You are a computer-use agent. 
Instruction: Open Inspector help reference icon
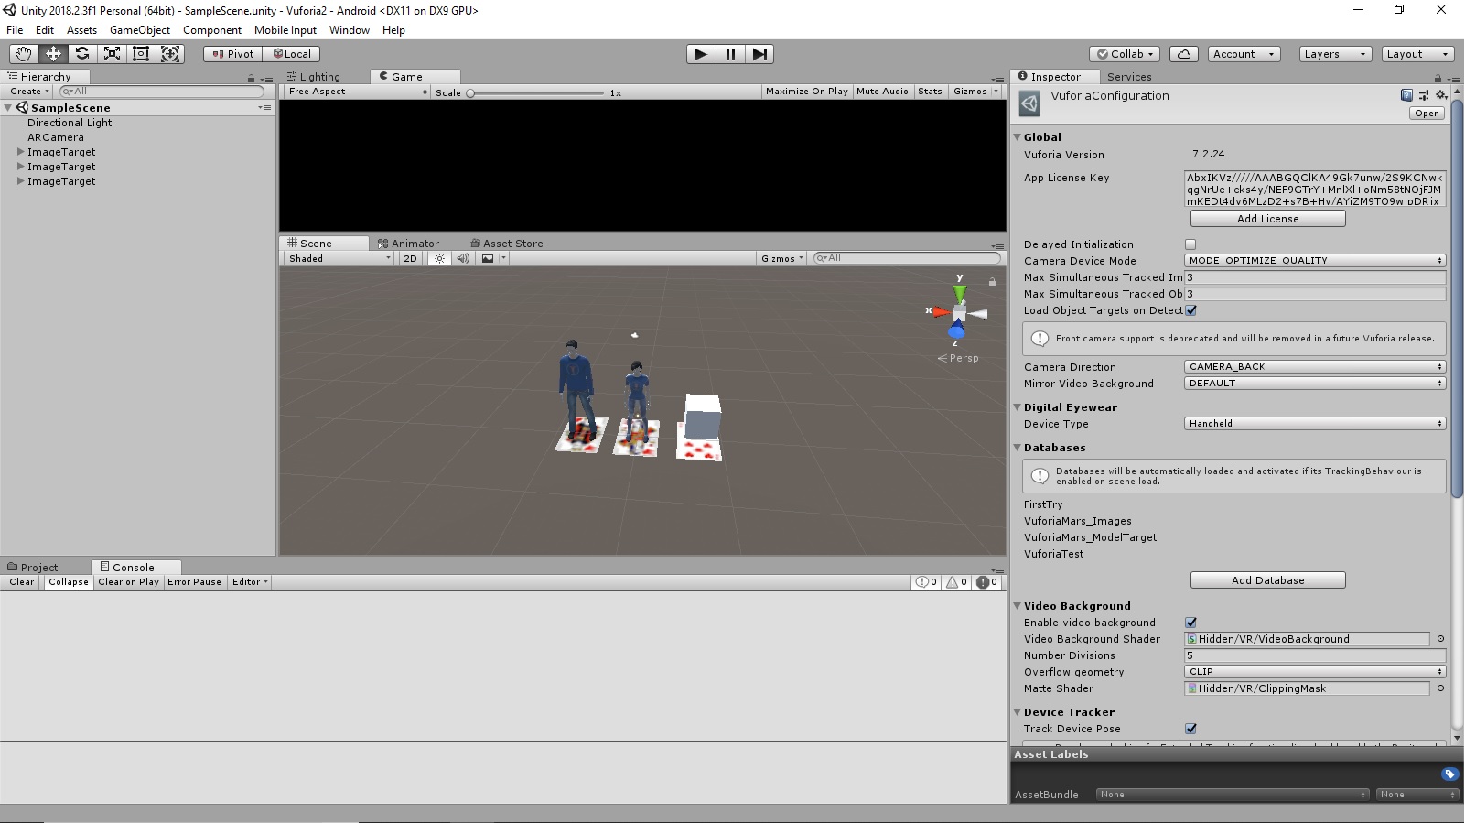pos(1406,95)
